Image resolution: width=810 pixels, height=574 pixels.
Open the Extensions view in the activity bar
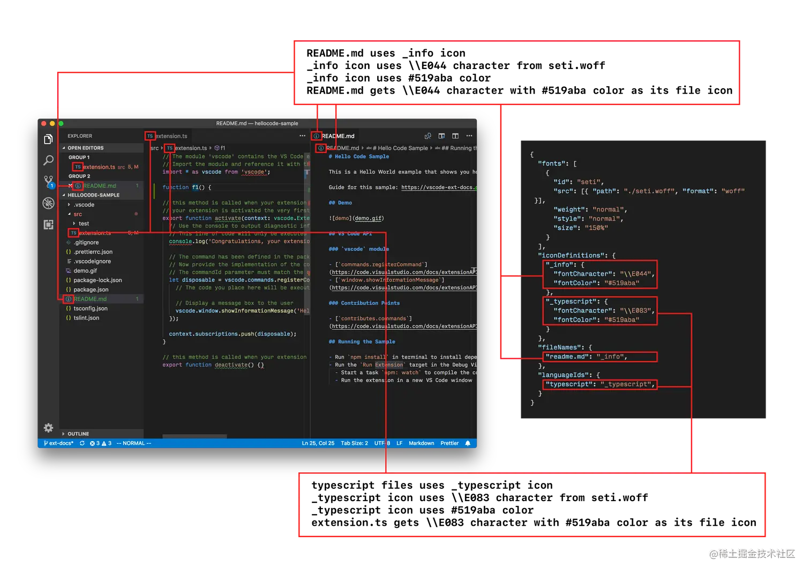point(48,224)
